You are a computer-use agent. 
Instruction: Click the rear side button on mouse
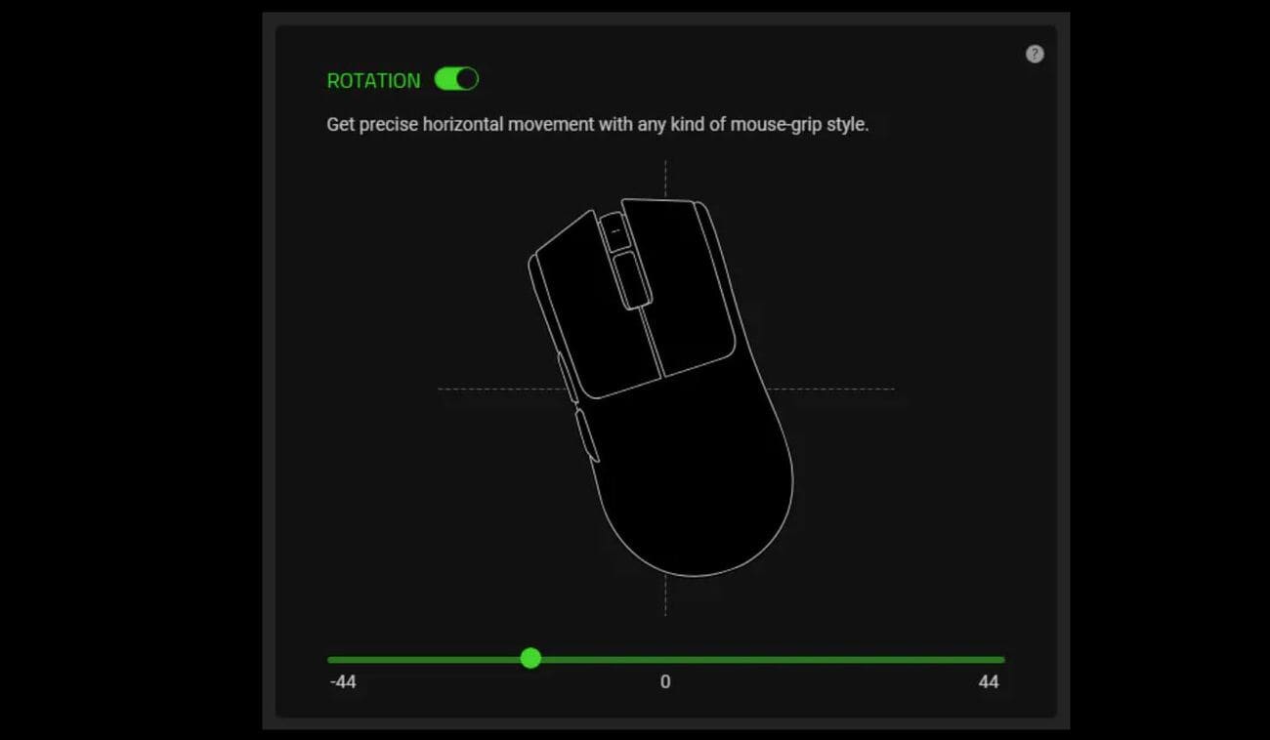587,435
